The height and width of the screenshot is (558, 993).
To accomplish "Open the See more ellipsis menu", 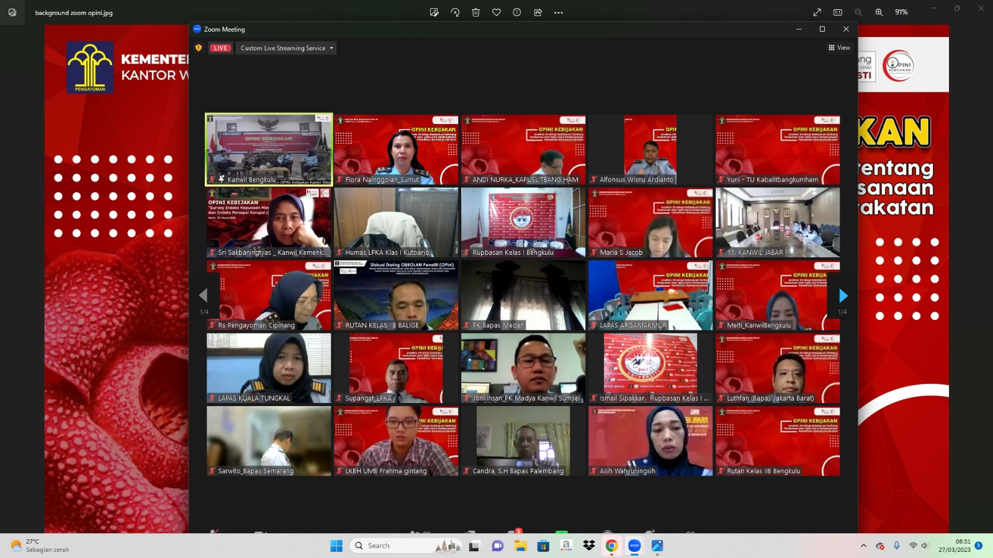I will coord(559,12).
